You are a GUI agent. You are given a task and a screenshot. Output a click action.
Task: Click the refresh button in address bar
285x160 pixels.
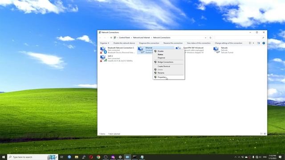211,38
